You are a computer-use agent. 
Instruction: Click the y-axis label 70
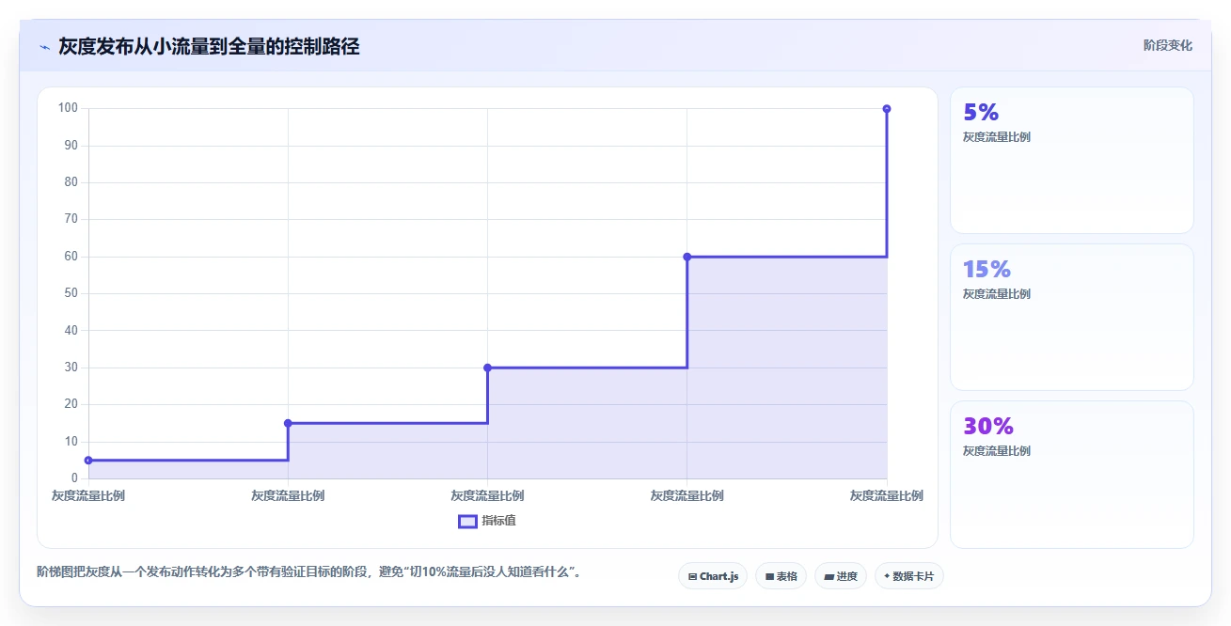pyautogui.click(x=71, y=219)
